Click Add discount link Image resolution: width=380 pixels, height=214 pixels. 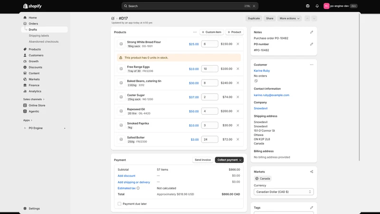coord(126,175)
